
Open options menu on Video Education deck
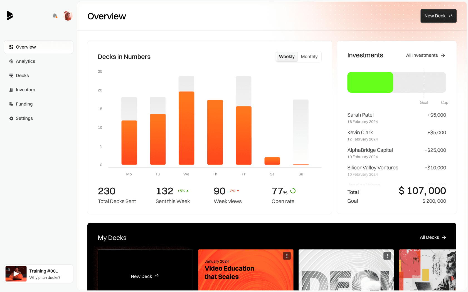coord(287,256)
